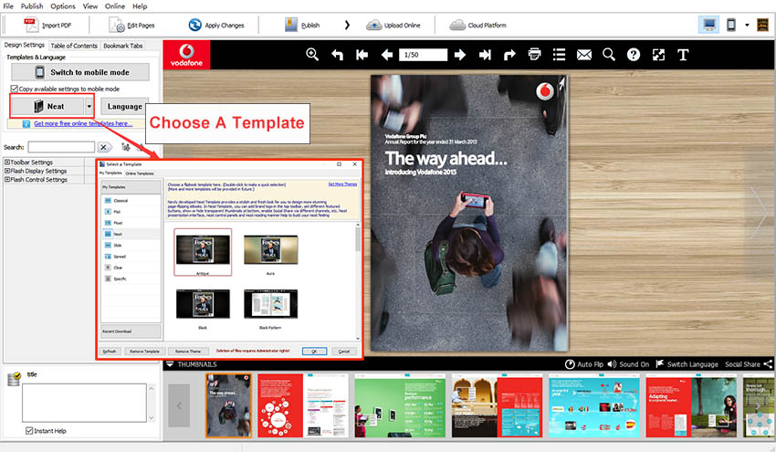776x452 pixels.
Task: Click the Switch to mobile mode button
Action: click(89, 72)
